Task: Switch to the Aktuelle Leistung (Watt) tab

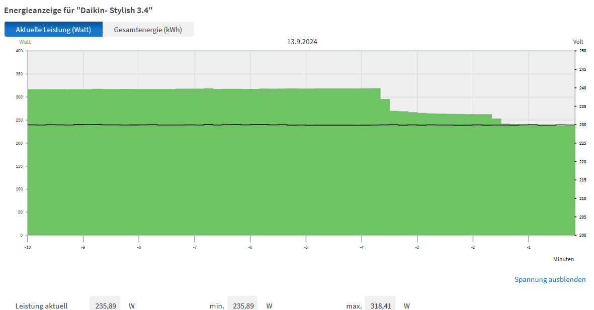Action: pos(53,30)
